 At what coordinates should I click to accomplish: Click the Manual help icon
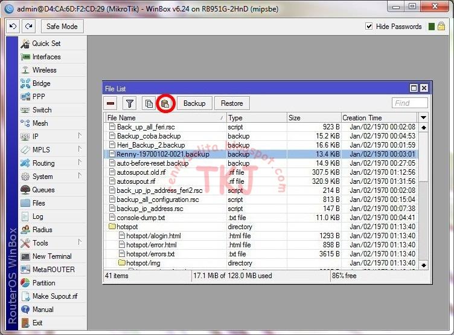pos(25,310)
